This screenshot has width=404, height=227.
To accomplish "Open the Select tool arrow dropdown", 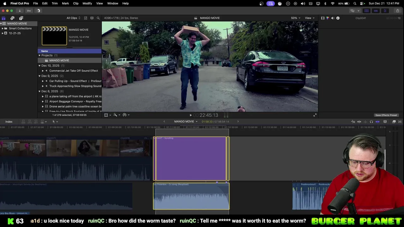I will click(55, 122).
